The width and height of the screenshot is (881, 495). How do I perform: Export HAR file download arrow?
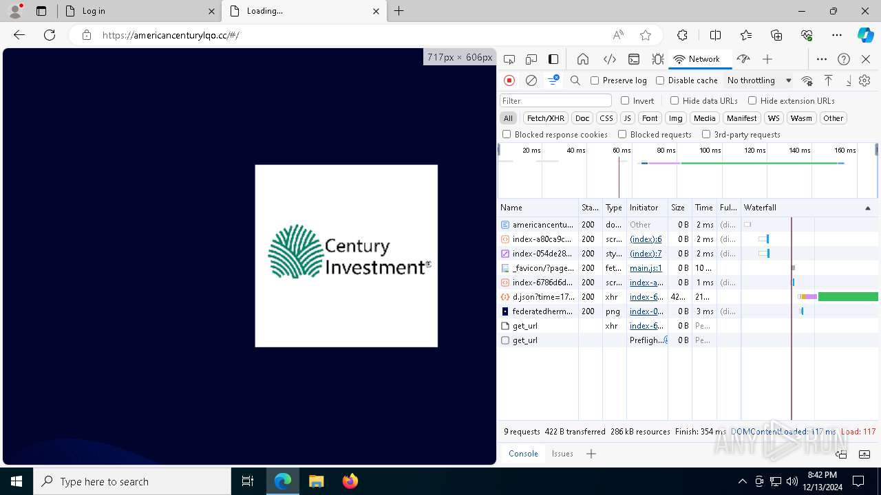849,80
